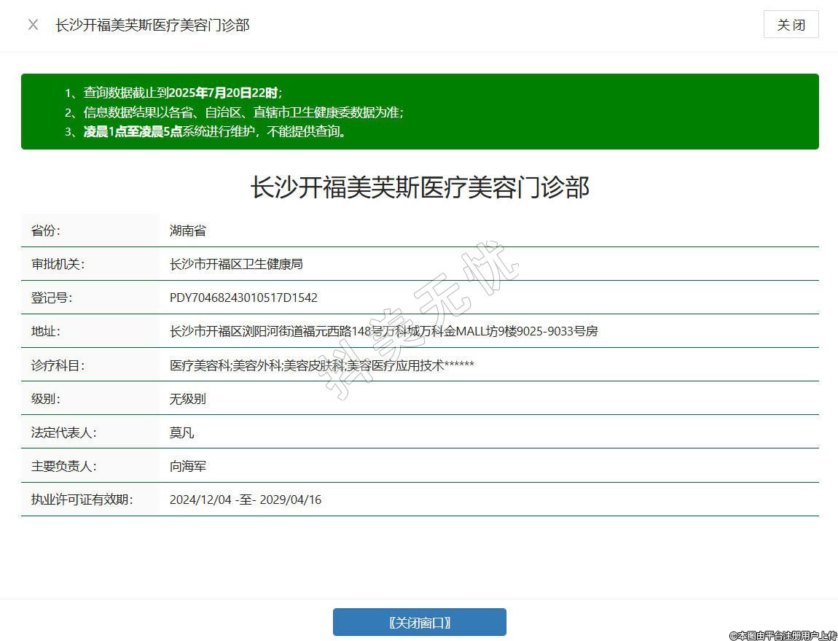
Task: Click the registration number PDY70468243010517D1542
Action: click(243, 298)
